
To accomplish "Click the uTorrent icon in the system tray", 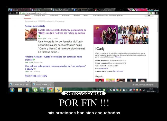I will [104, 90].
